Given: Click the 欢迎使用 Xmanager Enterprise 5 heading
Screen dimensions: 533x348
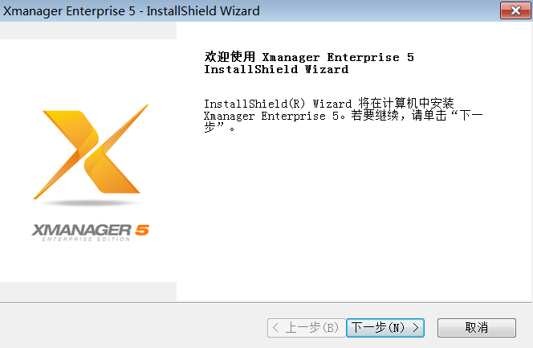Looking at the screenshot, I should (309, 57).
